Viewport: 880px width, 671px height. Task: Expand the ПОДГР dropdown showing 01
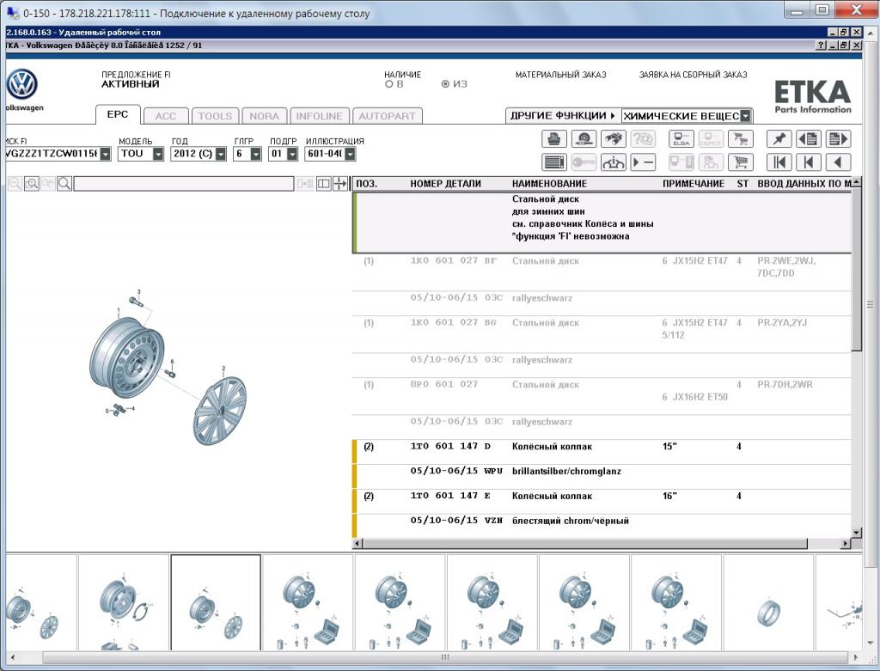click(x=292, y=154)
